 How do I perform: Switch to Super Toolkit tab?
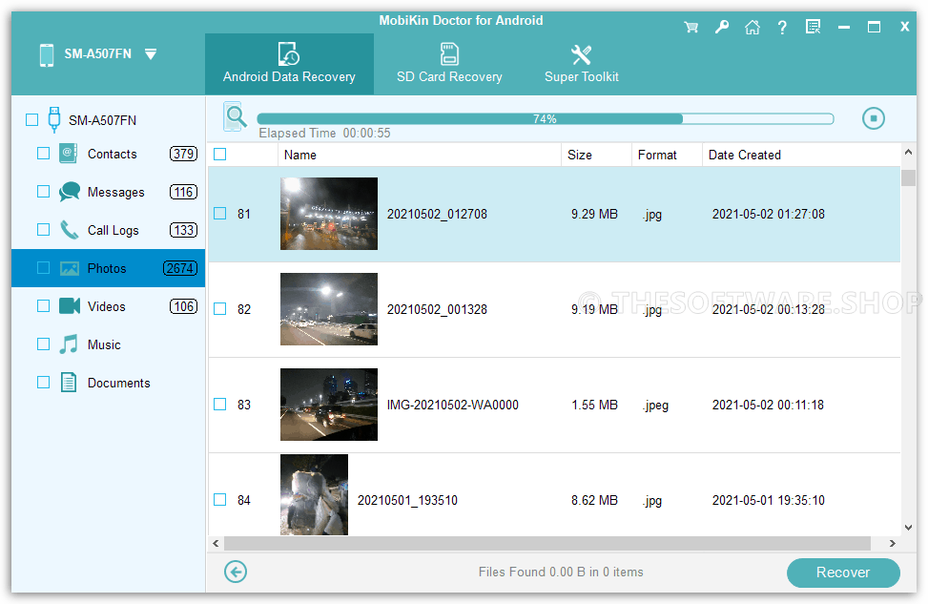tap(581, 64)
